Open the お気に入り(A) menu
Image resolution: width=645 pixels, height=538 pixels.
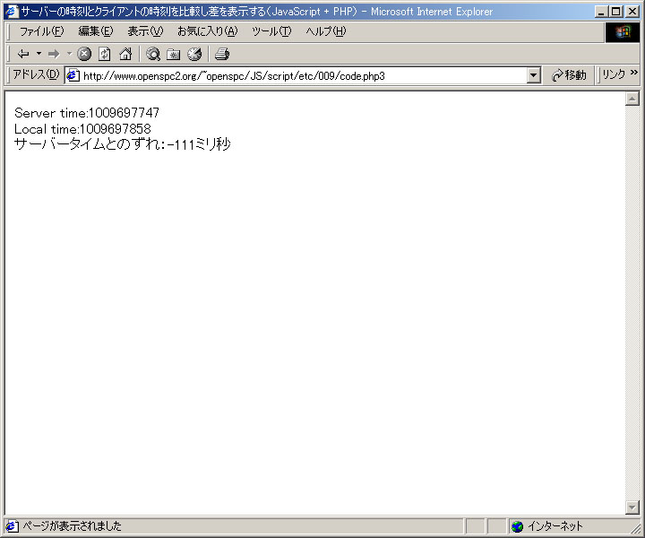pos(207,31)
